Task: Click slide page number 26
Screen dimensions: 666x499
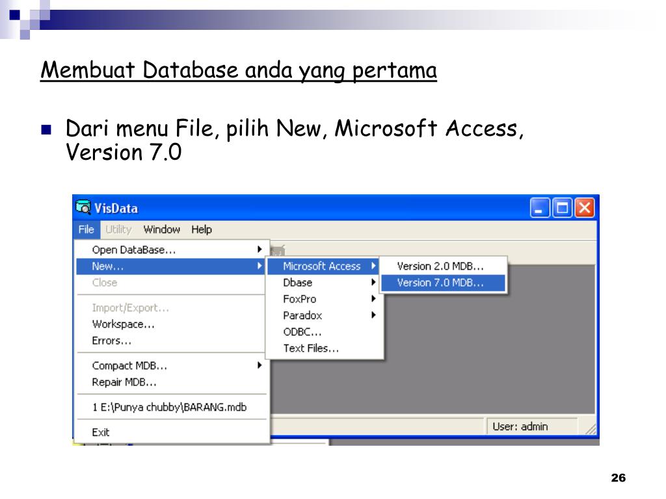Action: pyautogui.click(x=619, y=478)
